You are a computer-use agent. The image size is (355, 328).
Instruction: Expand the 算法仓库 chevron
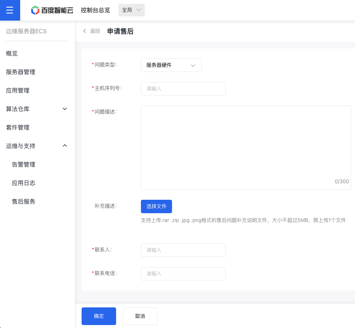(x=65, y=109)
